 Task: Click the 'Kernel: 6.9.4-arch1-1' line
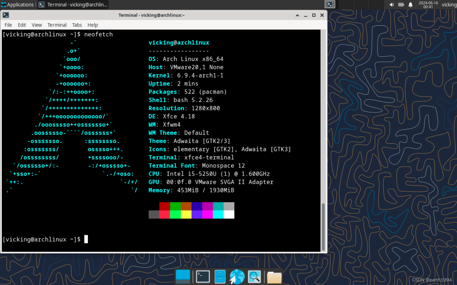pos(186,75)
